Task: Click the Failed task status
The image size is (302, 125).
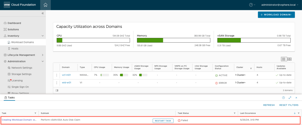Action: [183, 120]
